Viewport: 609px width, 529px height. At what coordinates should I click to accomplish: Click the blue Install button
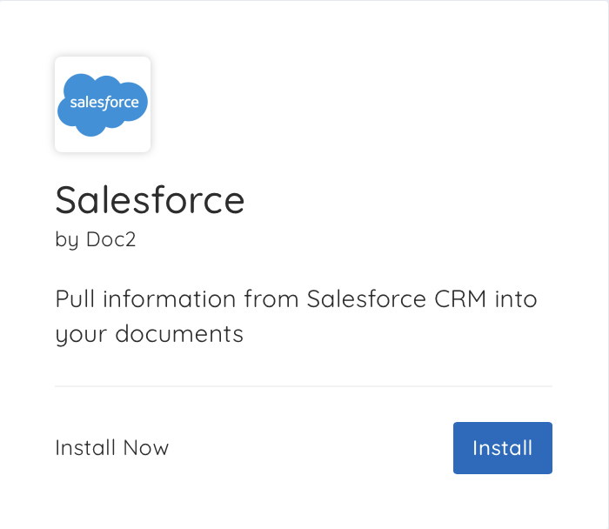tap(503, 448)
